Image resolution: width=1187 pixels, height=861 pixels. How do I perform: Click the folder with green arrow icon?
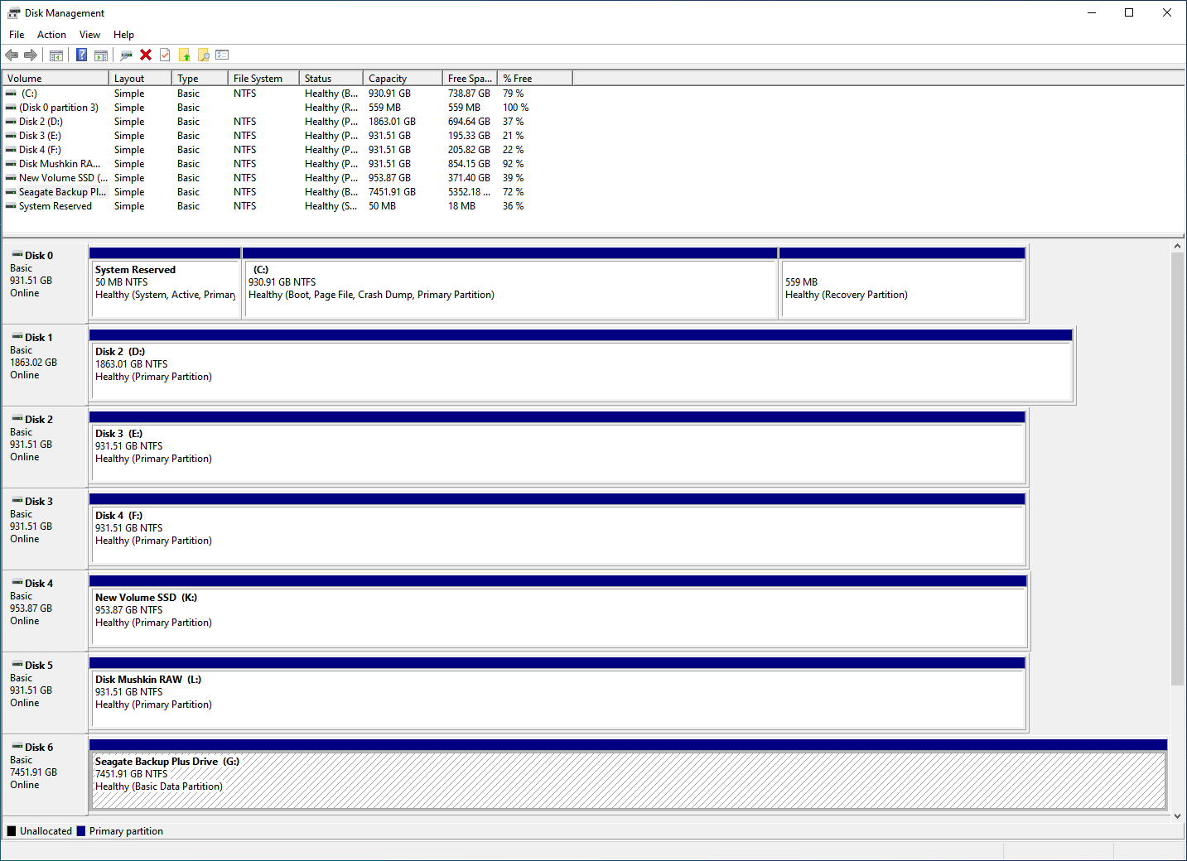184,55
